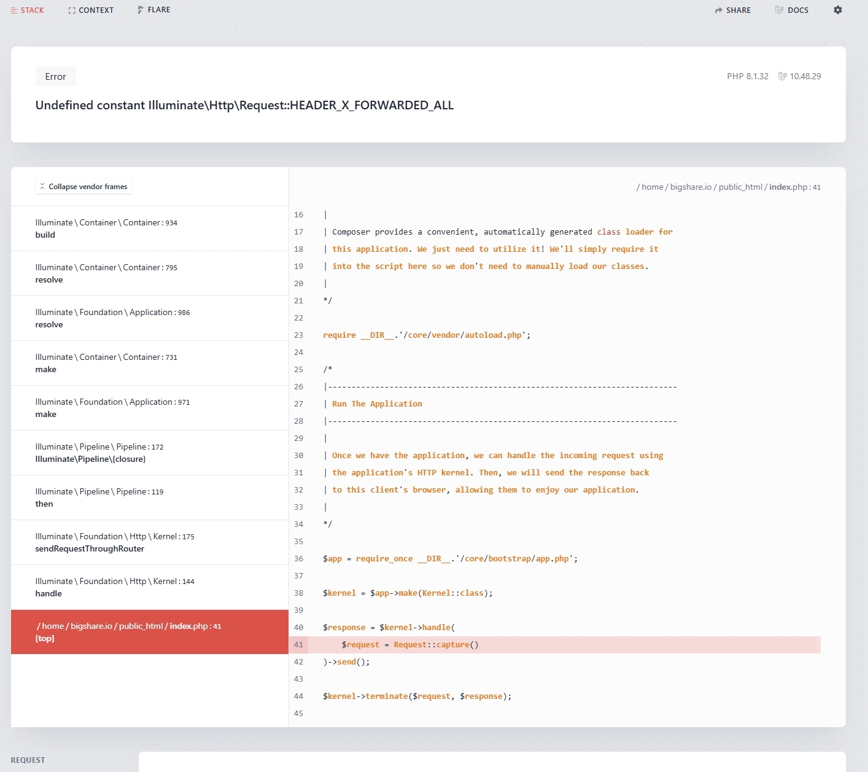
Task: Select Container resolve frame line 795
Action: [x=149, y=273]
